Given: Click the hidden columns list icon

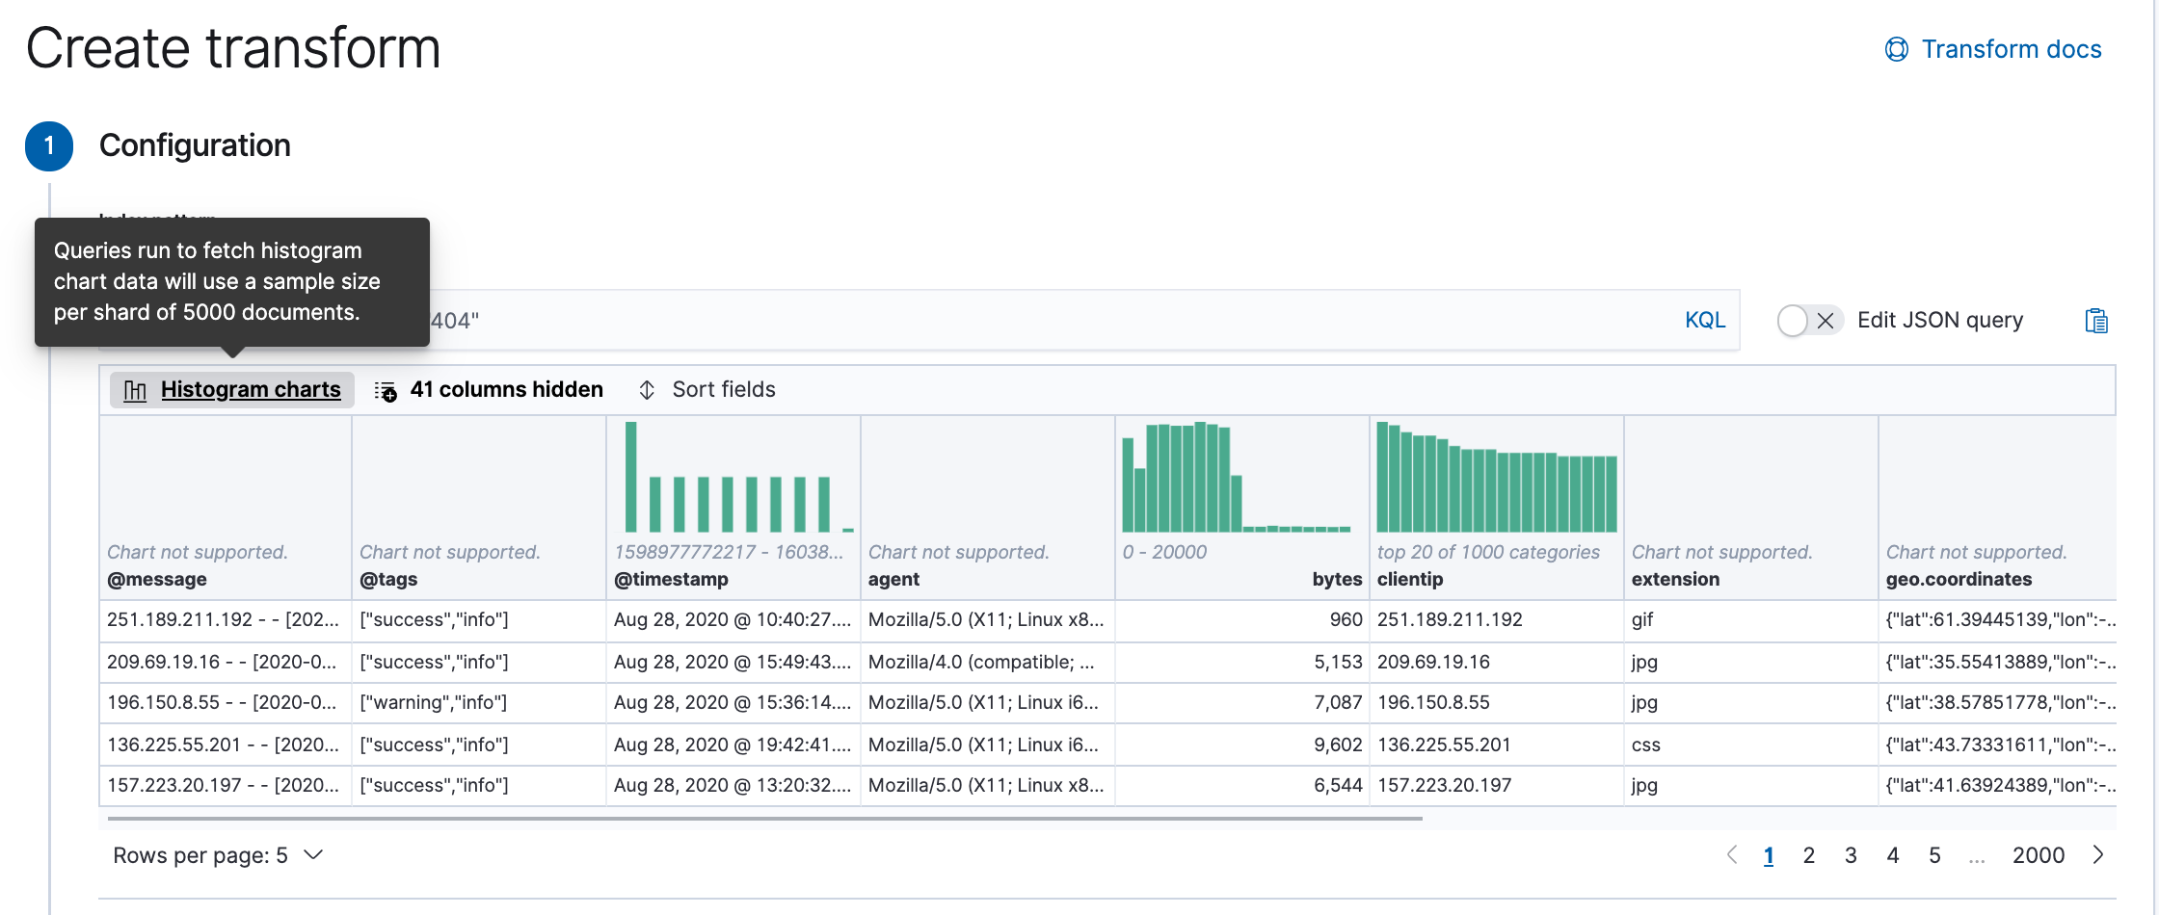Looking at the screenshot, I should (x=386, y=391).
